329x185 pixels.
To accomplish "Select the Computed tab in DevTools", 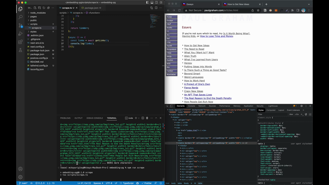I will point(271,110).
